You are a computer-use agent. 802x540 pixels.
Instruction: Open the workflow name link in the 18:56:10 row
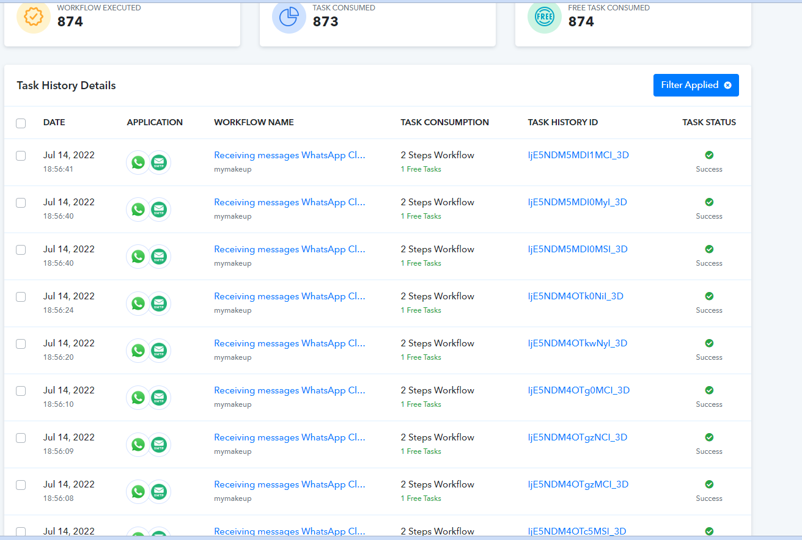290,390
